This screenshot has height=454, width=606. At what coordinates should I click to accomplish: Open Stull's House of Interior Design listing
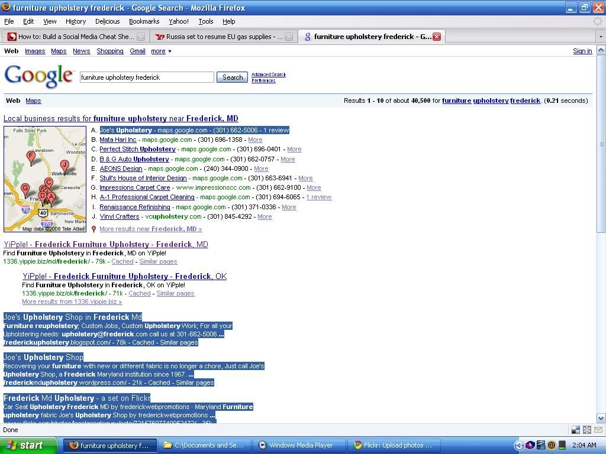pyautogui.click(x=143, y=178)
